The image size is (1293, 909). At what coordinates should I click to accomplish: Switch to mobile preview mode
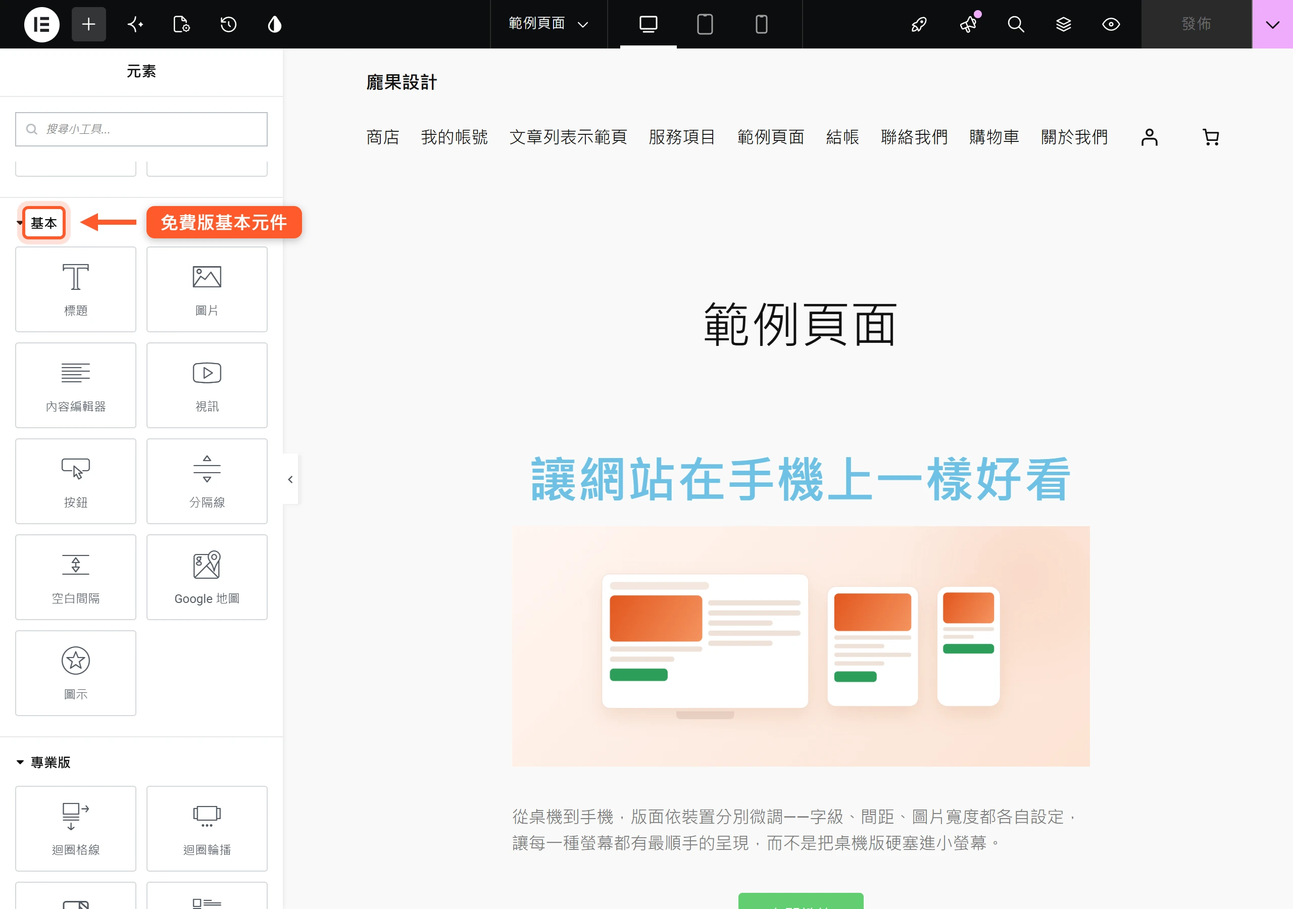pos(761,24)
